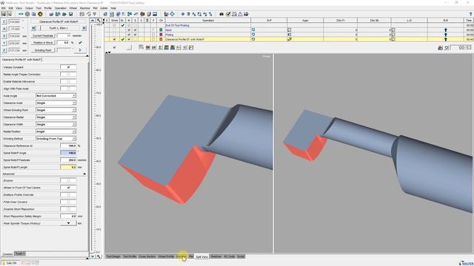Open the Split View tab
This screenshot has width=474, height=266.
coord(201,256)
